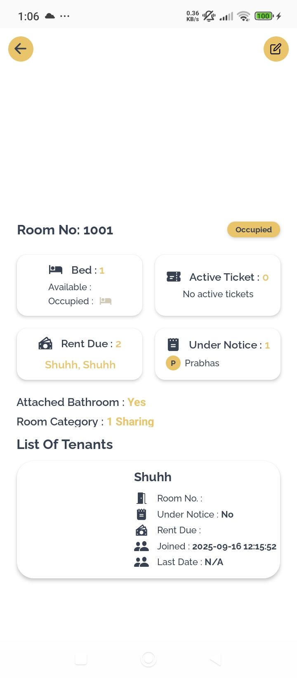This screenshot has width=297, height=678.
Task: Open the edit room pencil icon
Action: 276,49
